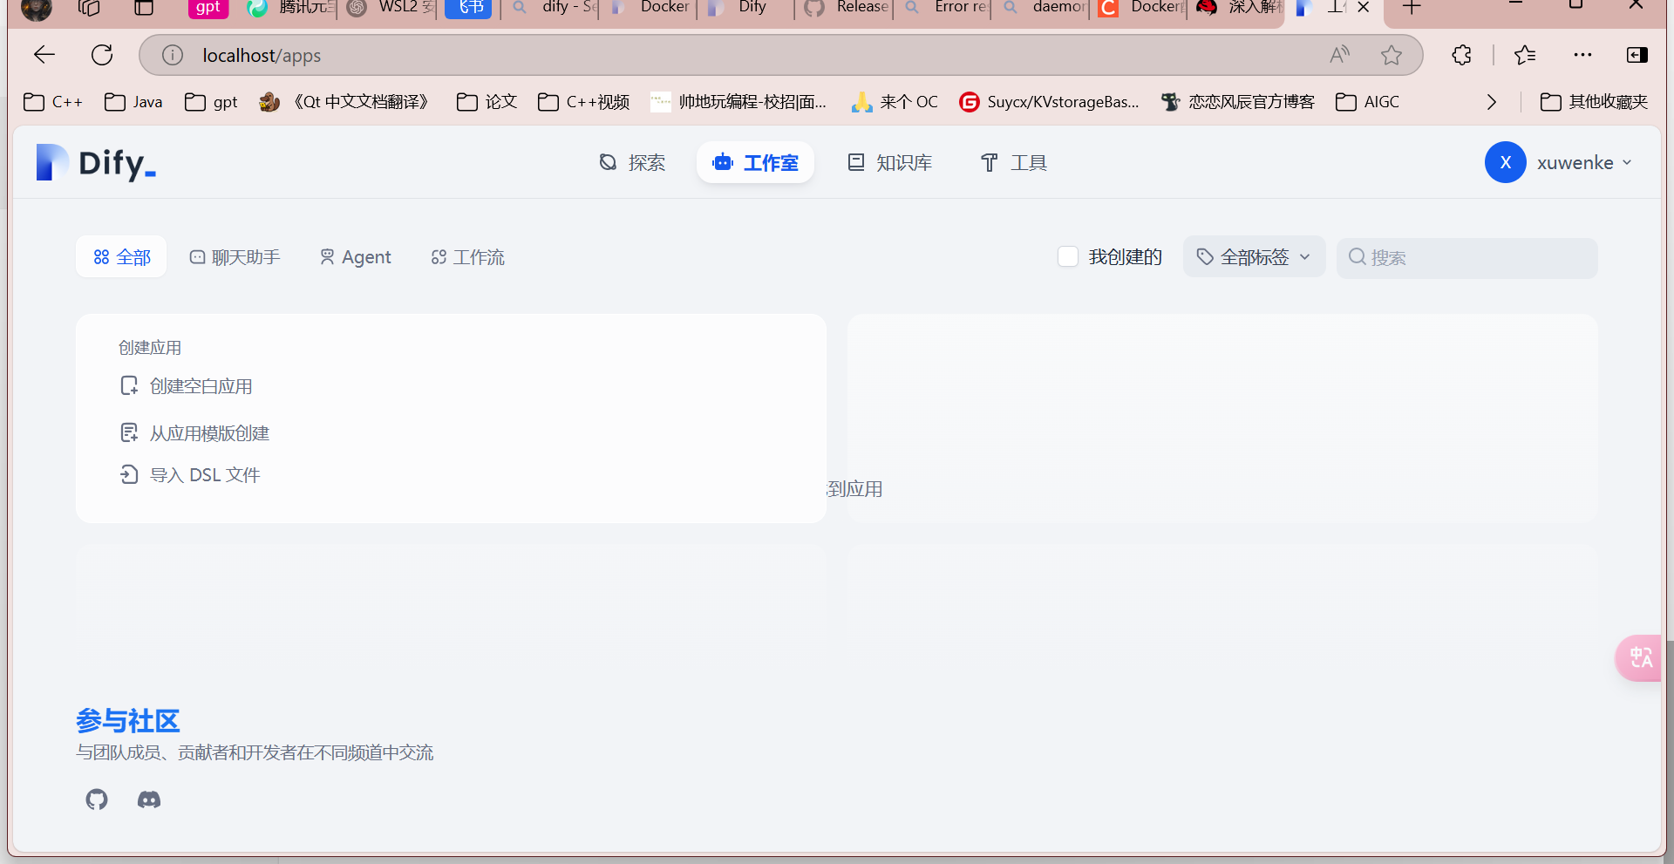Click the Dify logo
This screenshot has height=864, width=1674.
pos(96,163)
